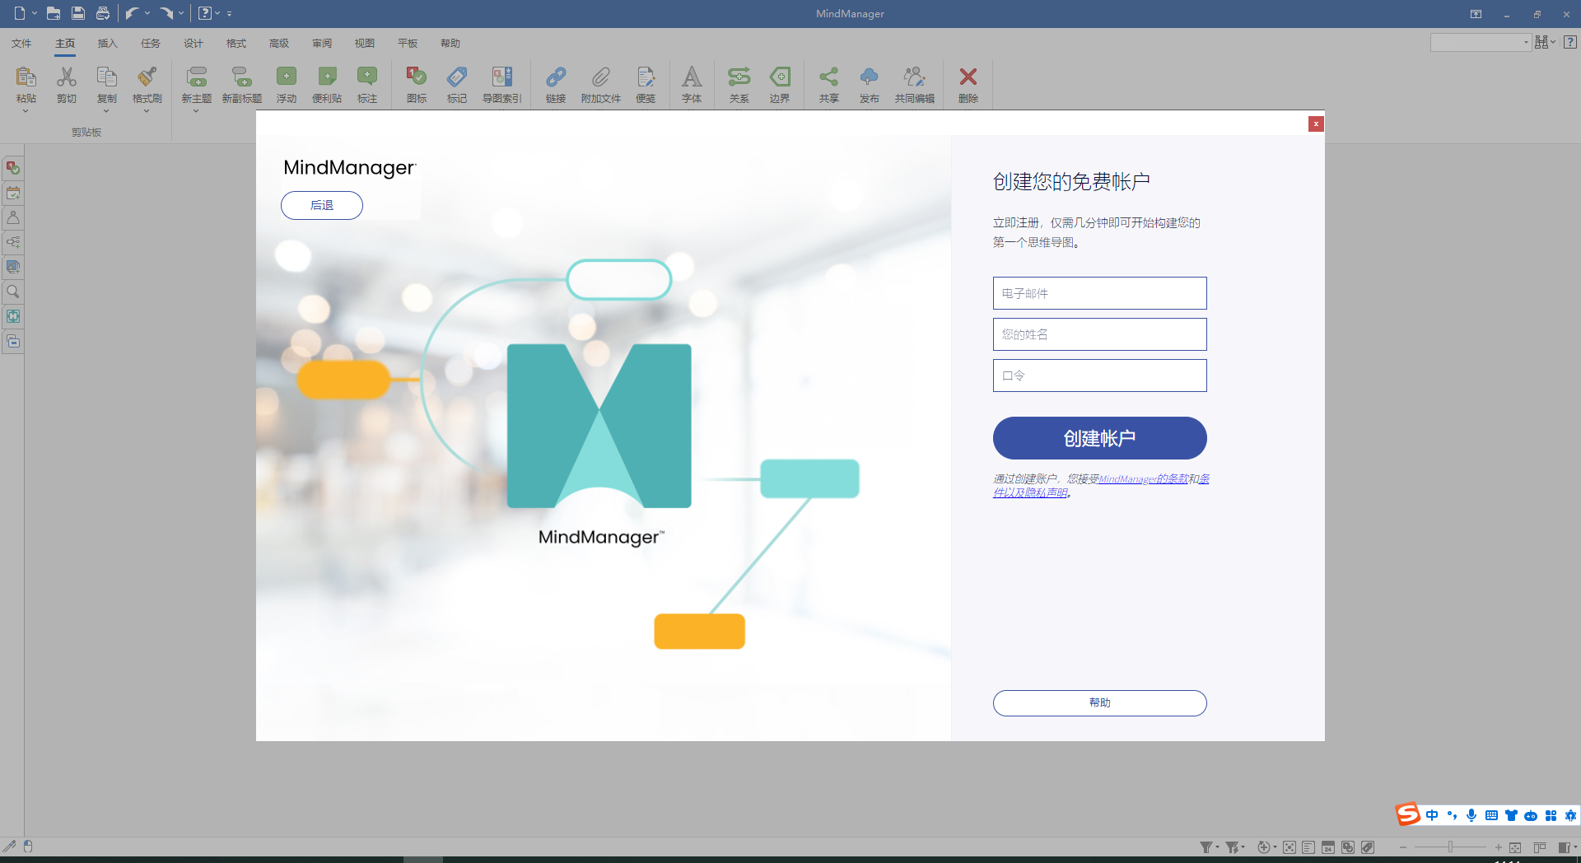Screen dimensions: 1581x863
Task: Open the 插入 ribbon tab
Action: tap(107, 44)
